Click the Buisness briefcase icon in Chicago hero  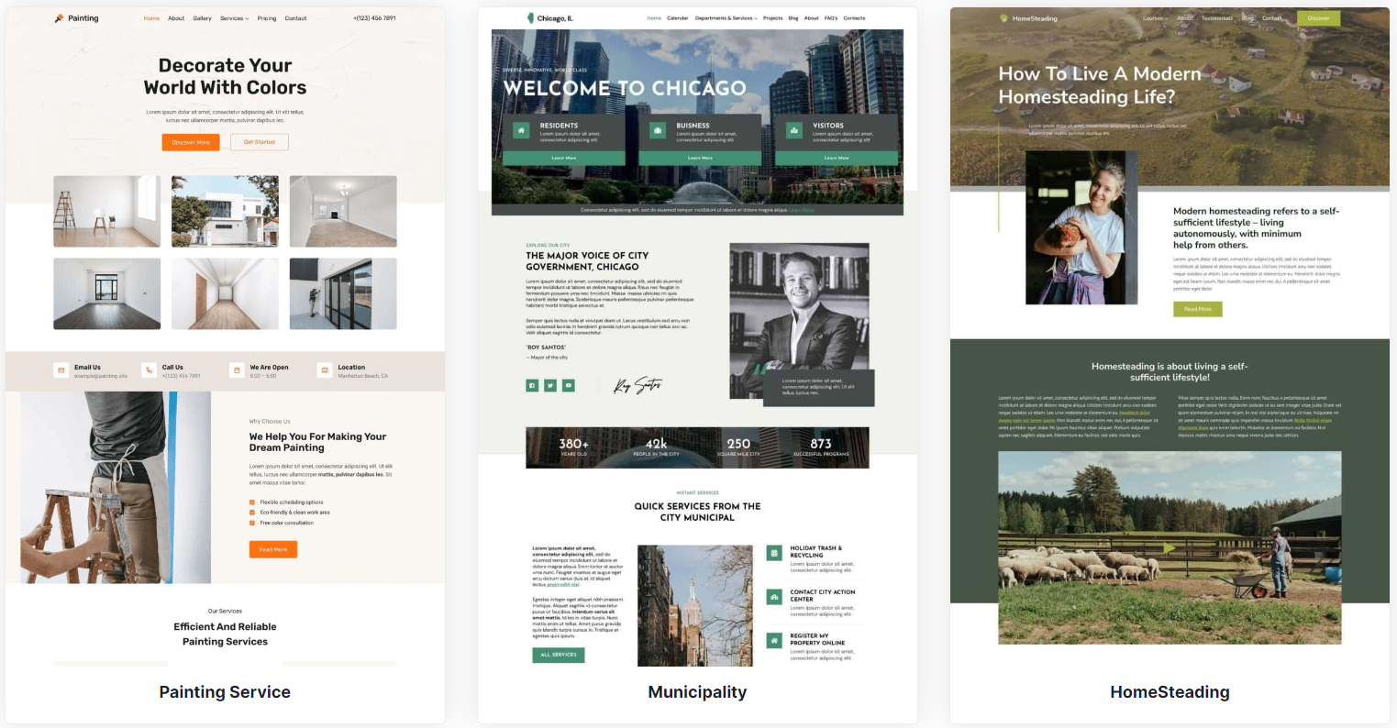657,131
